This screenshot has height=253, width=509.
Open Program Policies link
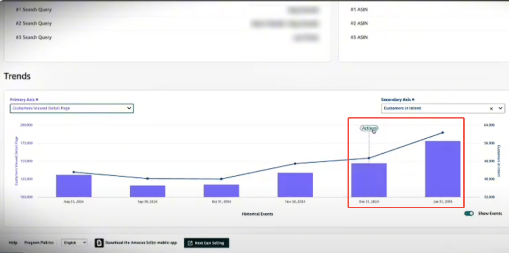(40, 243)
